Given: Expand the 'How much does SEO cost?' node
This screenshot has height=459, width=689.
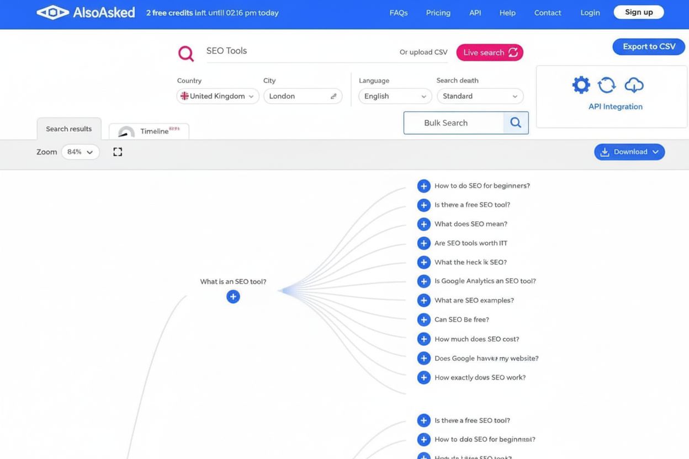Looking at the screenshot, I should (424, 339).
